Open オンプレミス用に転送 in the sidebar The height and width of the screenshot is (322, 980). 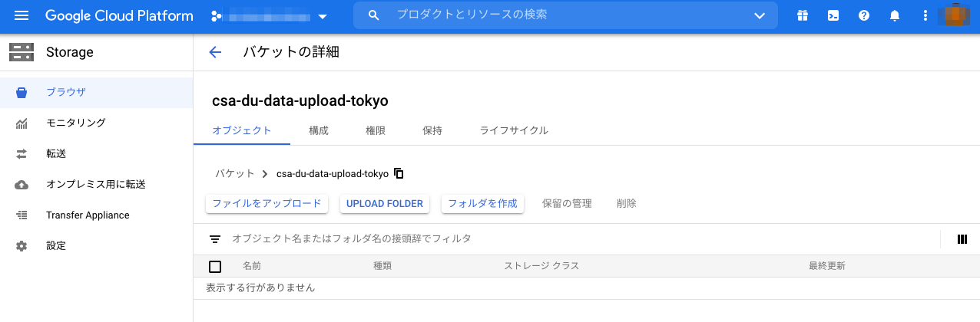point(96,184)
